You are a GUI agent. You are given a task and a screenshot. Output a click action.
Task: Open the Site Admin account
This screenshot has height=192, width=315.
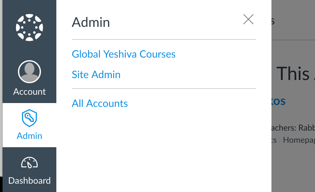[96, 74]
